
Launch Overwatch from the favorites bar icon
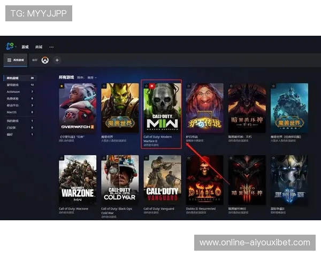45,60
